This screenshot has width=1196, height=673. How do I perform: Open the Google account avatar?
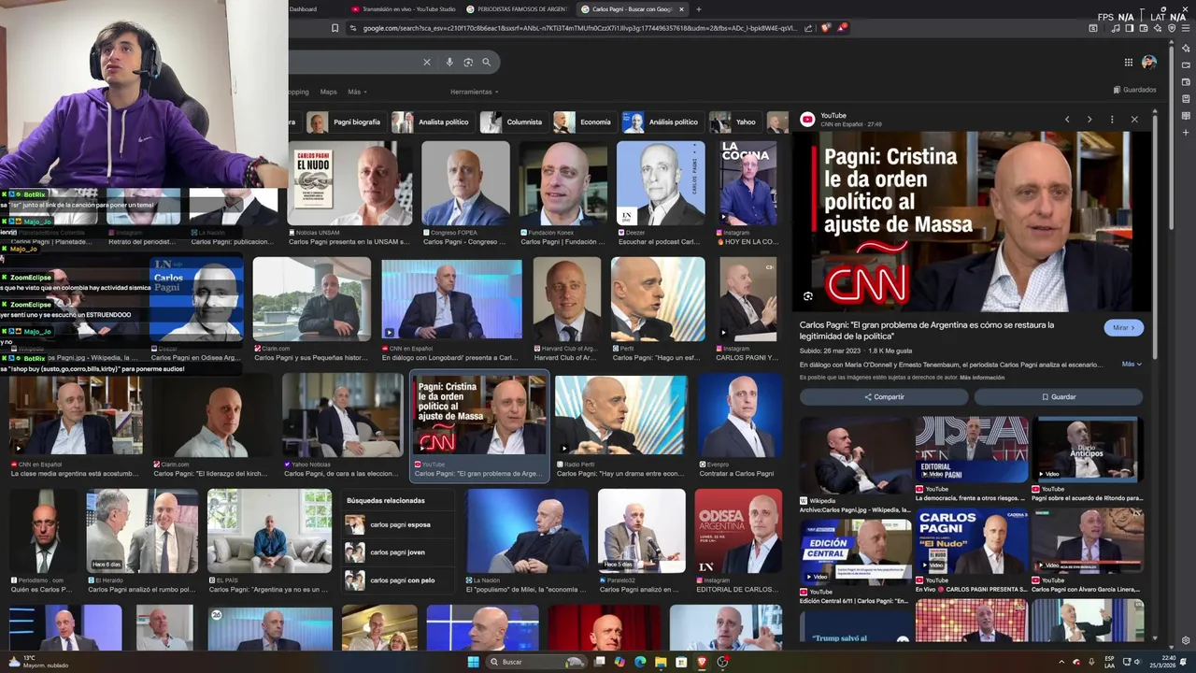tap(1149, 63)
